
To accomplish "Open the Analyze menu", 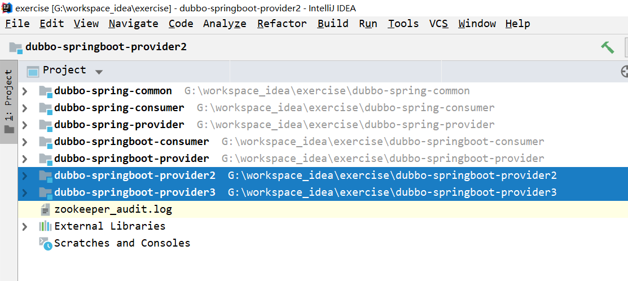I will point(225,24).
